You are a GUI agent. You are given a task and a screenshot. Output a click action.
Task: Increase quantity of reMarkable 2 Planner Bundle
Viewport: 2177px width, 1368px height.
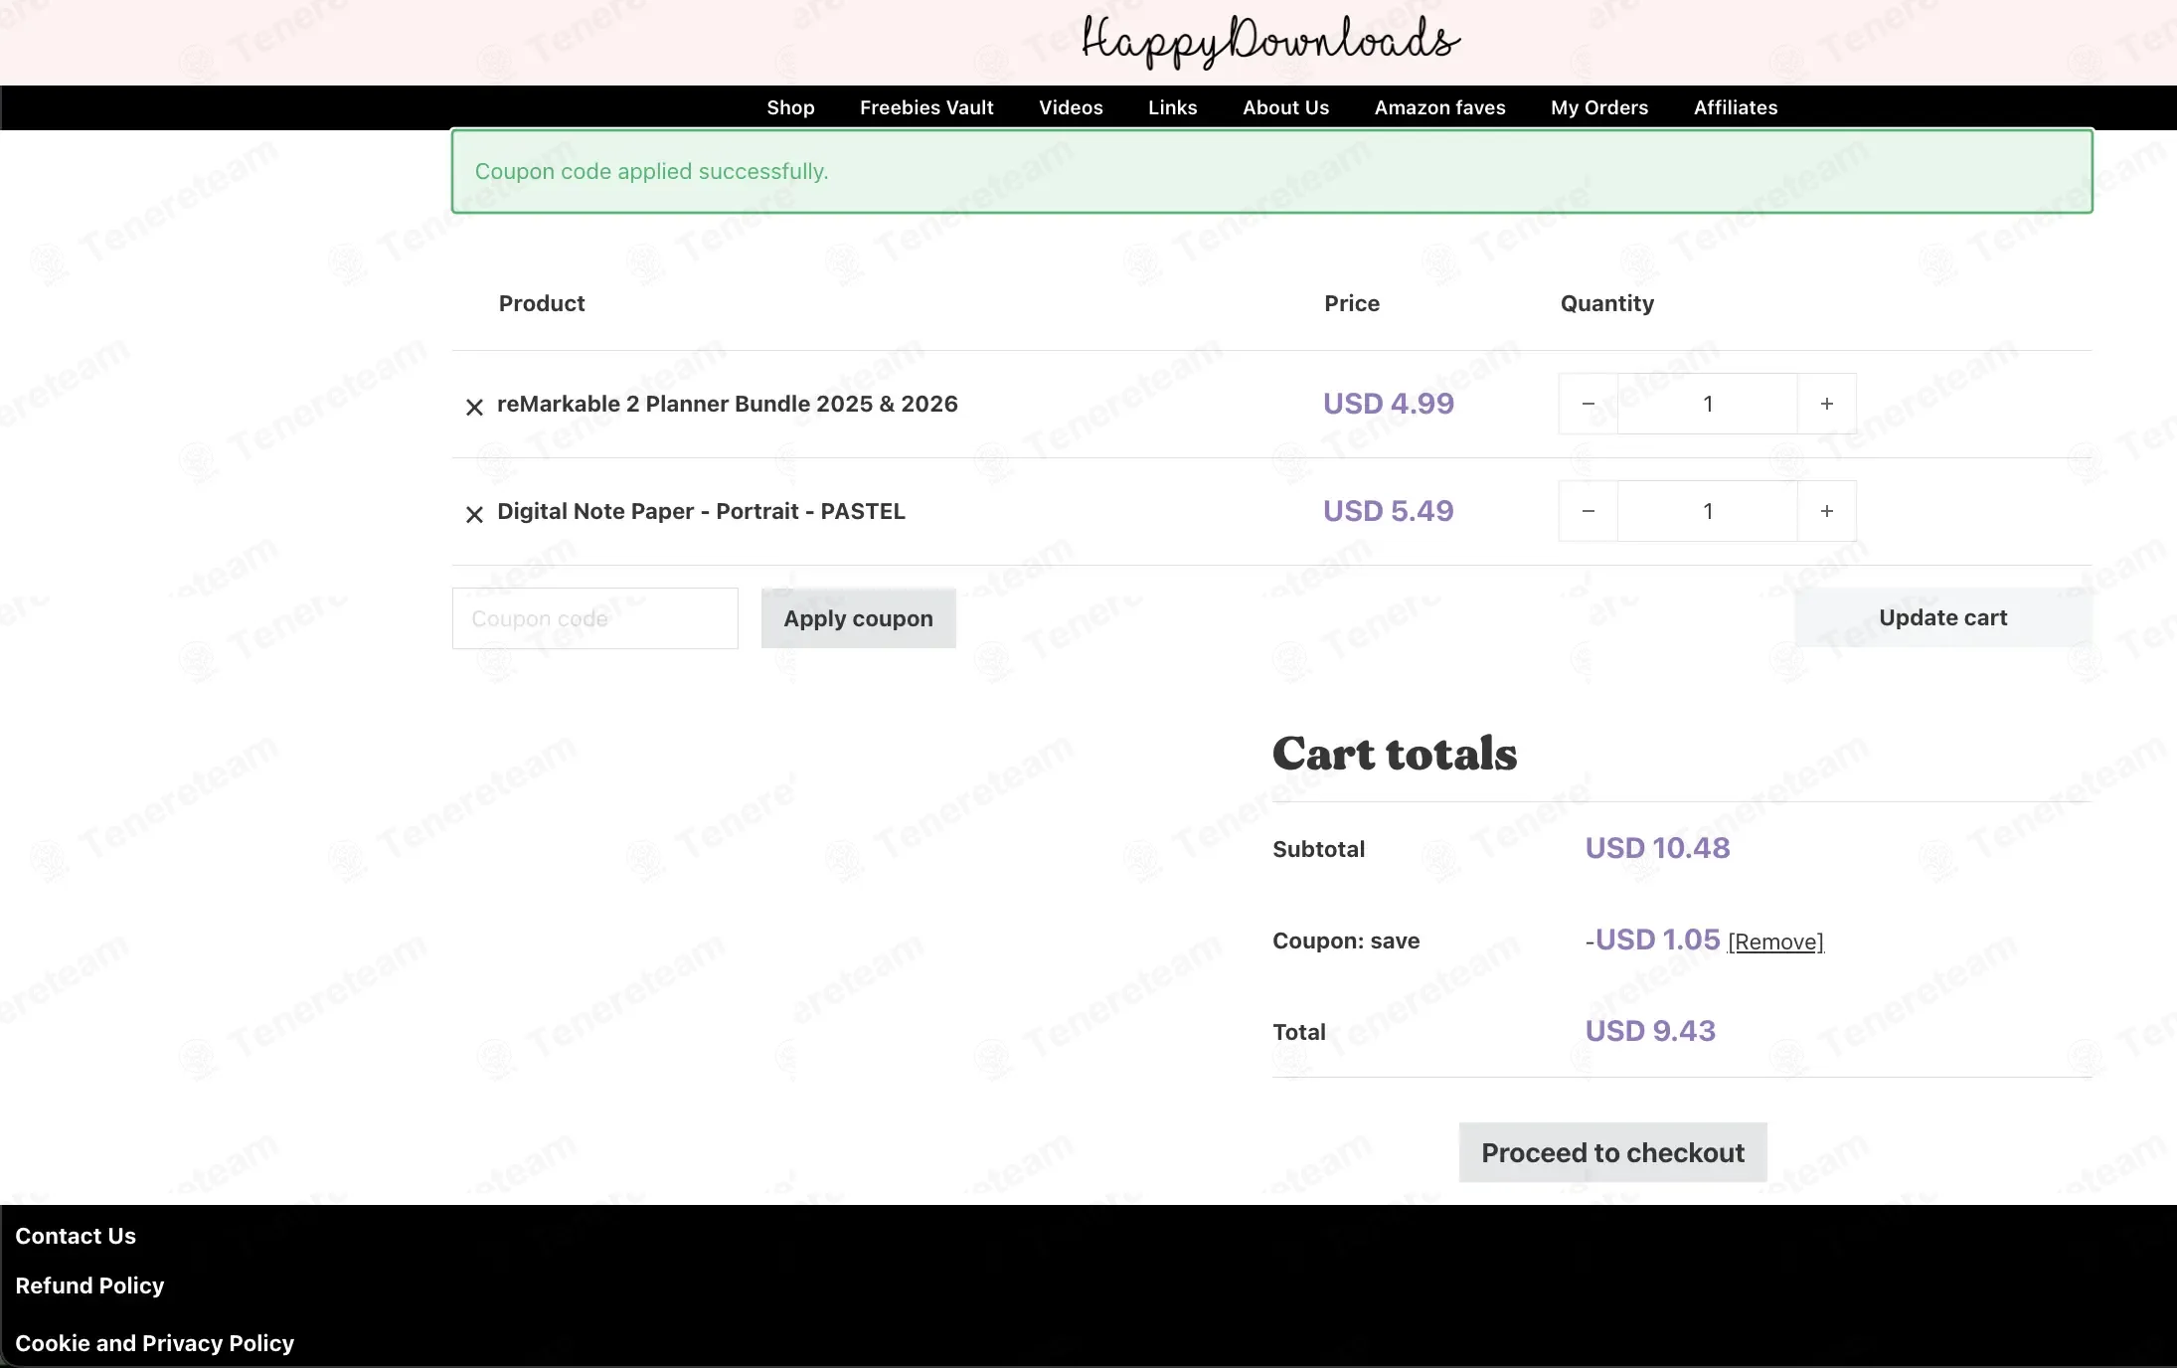coord(1826,404)
